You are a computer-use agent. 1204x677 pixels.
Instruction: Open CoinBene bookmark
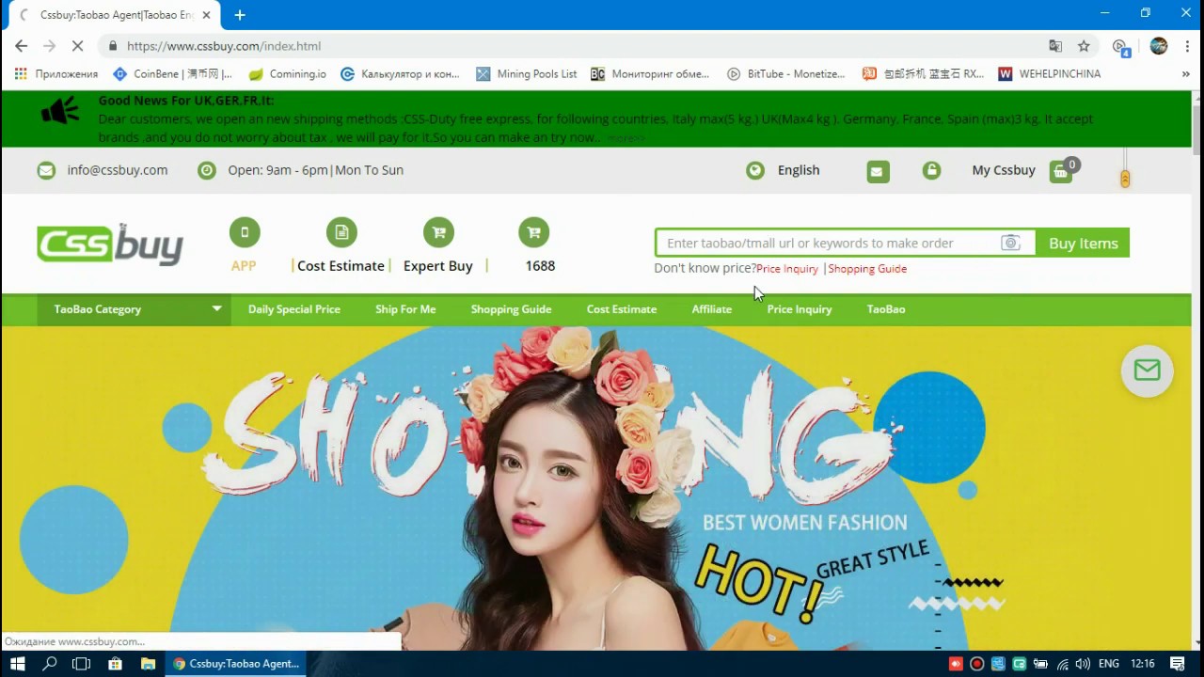click(x=172, y=73)
